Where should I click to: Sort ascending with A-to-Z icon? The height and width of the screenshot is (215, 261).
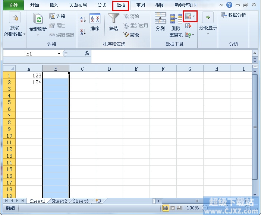[x=83, y=19]
